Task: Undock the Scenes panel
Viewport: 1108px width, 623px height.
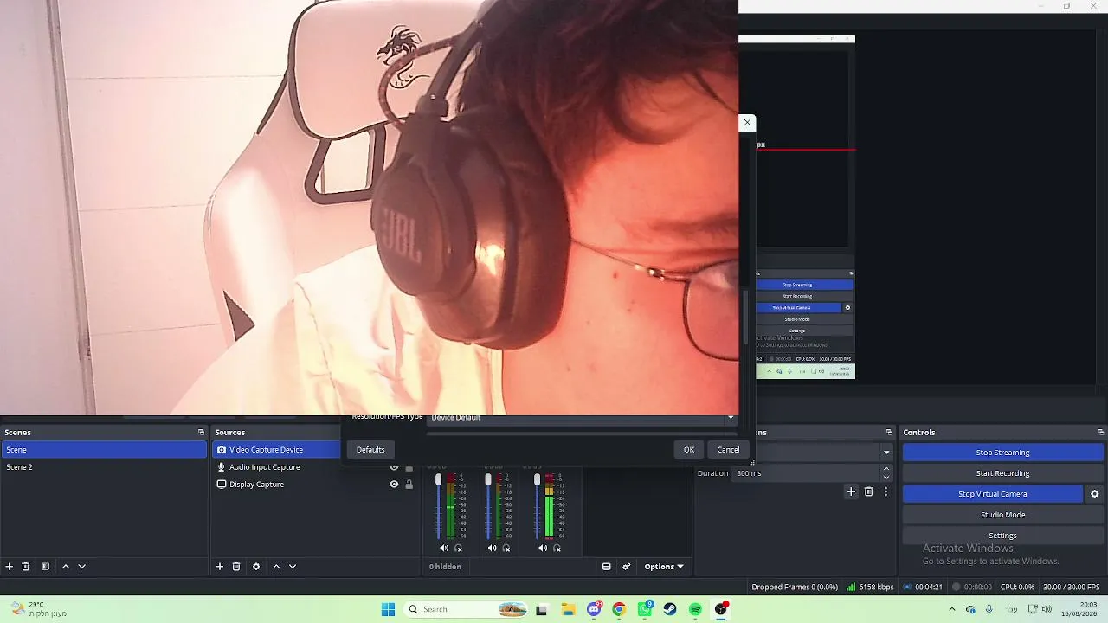Action: [x=201, y=433]
